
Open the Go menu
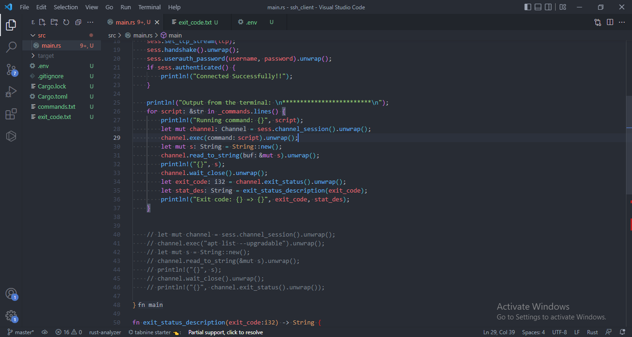tap(109, 7)
